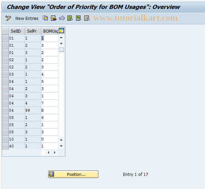Click BOM usage field showing 7

pos(50,103)
